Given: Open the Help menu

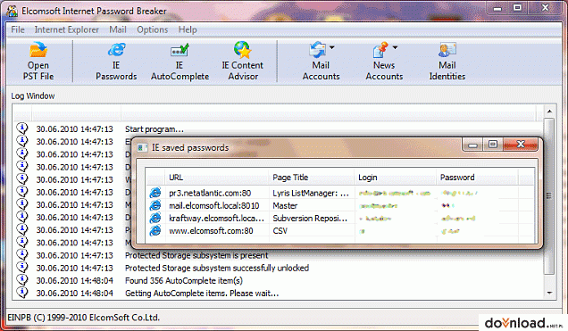Looking at the screenshot, I should (x=188, y=29).
